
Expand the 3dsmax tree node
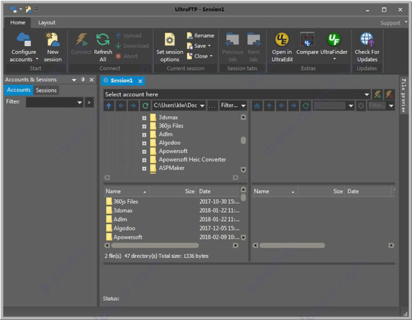pos(144,118)
